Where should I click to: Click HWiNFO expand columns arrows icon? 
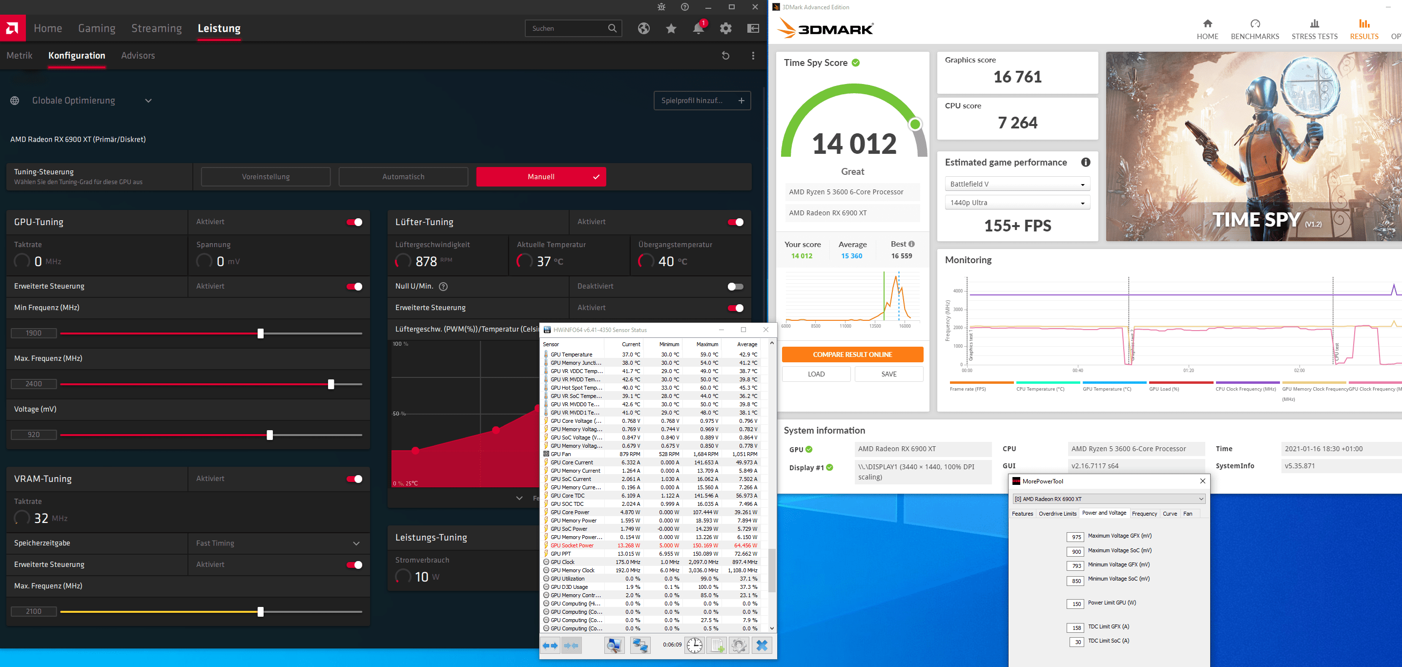[x=550, y=646]
